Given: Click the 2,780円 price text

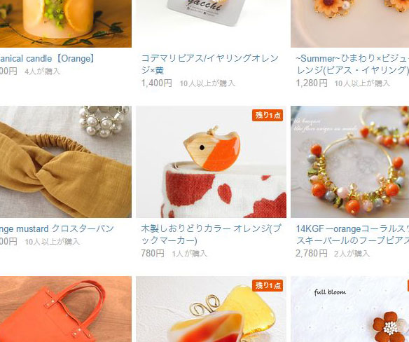Looking at the screenshot, I should click(x=312, y=253).
